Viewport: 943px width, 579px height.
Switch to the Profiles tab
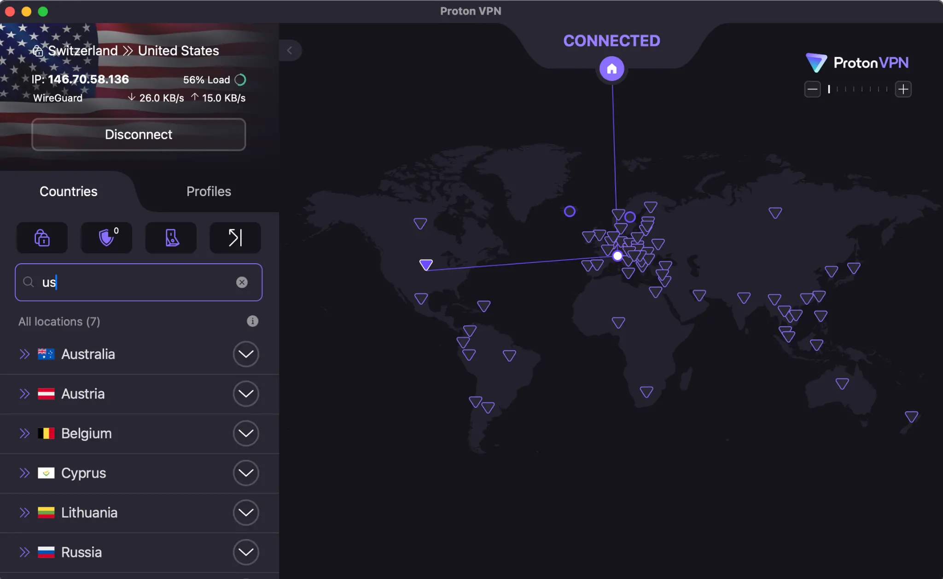[x=208, y=191]
